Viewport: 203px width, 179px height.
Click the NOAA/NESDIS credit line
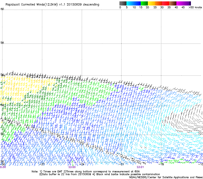click(x=166, y=177)
